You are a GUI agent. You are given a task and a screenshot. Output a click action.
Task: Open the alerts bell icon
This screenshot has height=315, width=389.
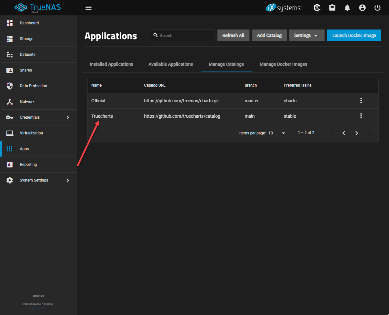point(347,8)
